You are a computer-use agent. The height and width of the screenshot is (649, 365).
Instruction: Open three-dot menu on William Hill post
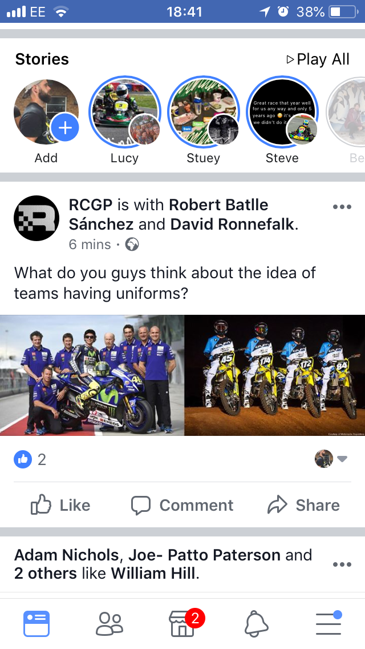click(x=342, y=564)
